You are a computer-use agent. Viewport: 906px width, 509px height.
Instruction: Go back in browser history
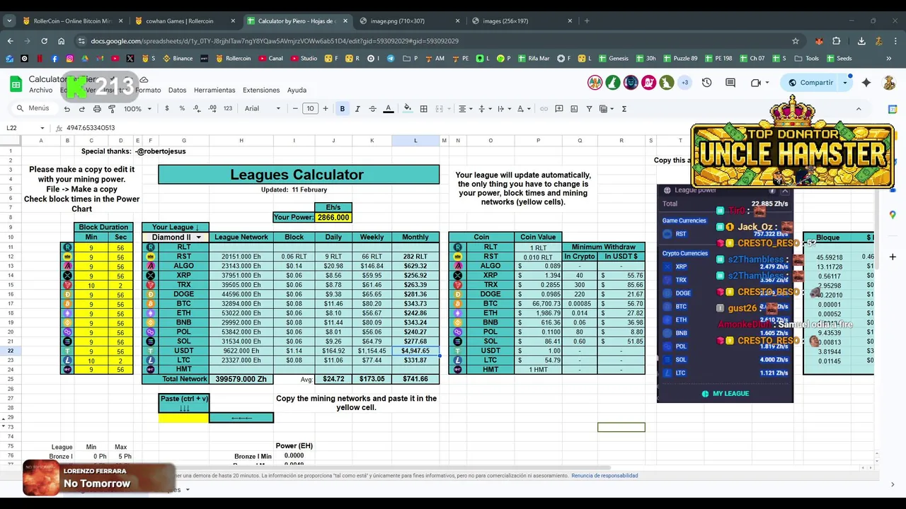[10, 41]
